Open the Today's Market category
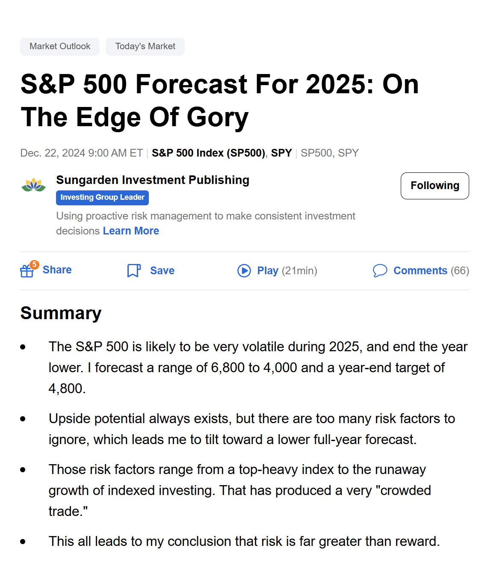 [x=145, y=46]
